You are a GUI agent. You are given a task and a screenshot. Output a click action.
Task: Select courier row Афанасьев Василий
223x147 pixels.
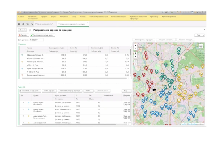point(34,55)
